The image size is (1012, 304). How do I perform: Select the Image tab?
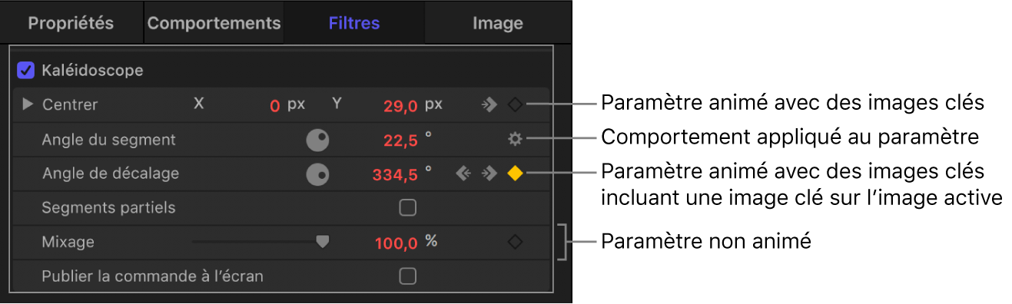pos(497,23)
